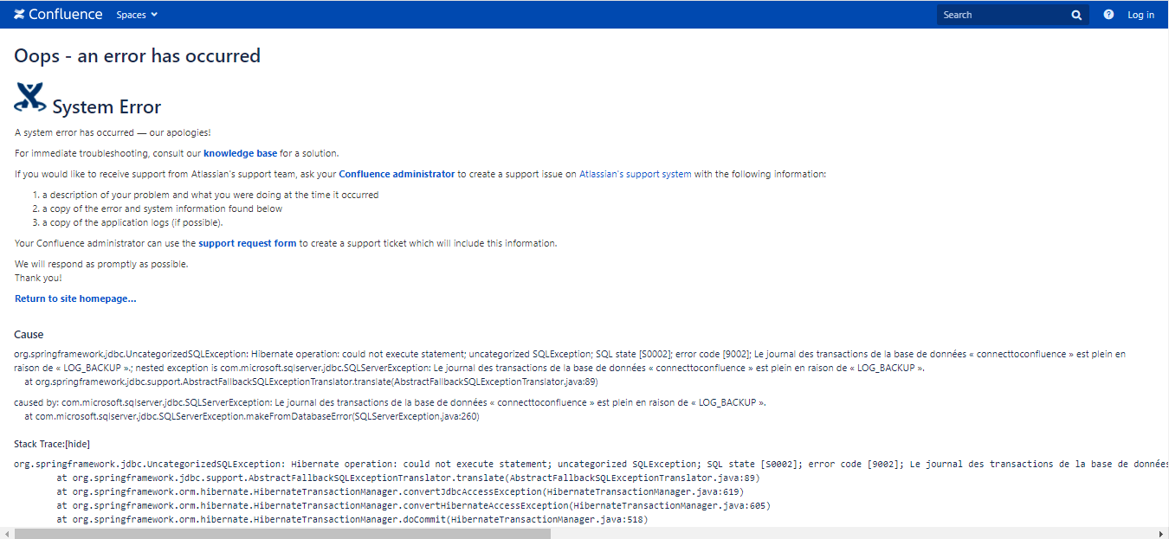Open the Help question mark menu
This screenshot has width=1169, height=539.
[x=1108, y=15]
